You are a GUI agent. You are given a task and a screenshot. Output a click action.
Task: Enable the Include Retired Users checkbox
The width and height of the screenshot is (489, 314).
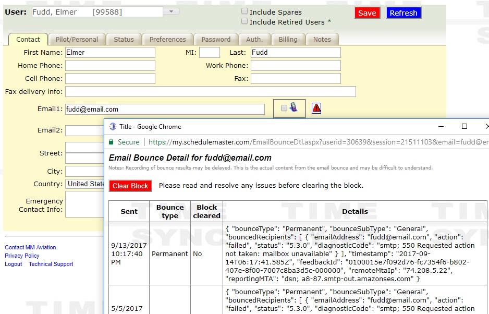(244, 21)
